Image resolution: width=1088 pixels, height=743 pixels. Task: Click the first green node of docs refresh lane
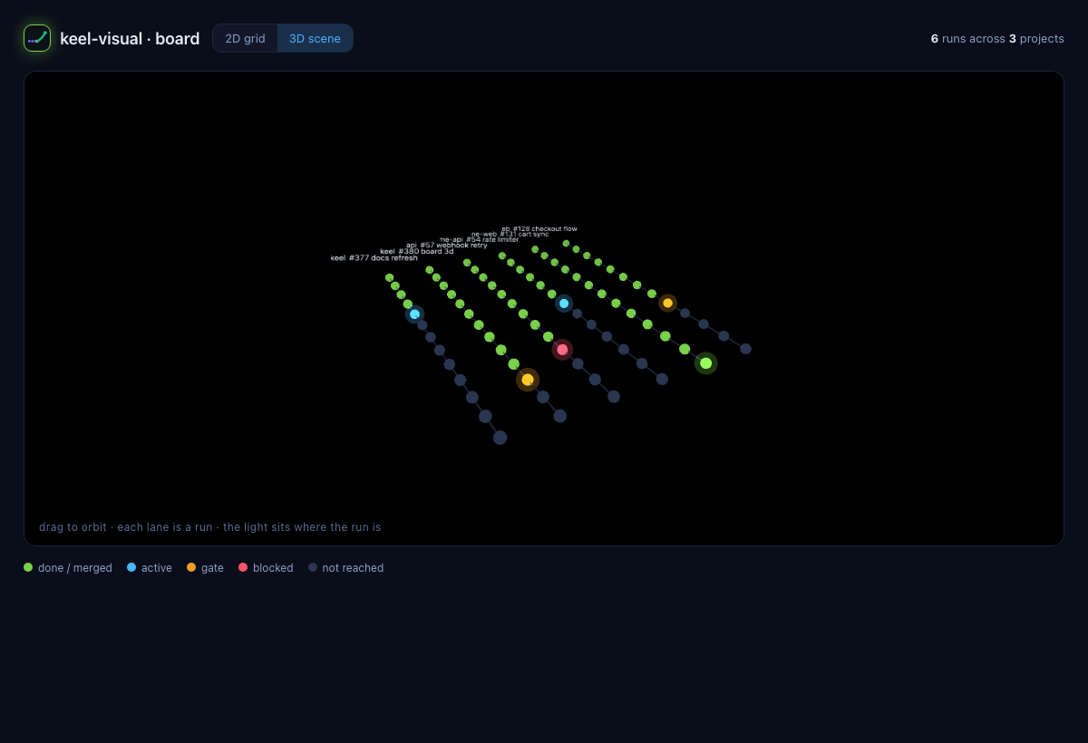(x=390, y=278)
